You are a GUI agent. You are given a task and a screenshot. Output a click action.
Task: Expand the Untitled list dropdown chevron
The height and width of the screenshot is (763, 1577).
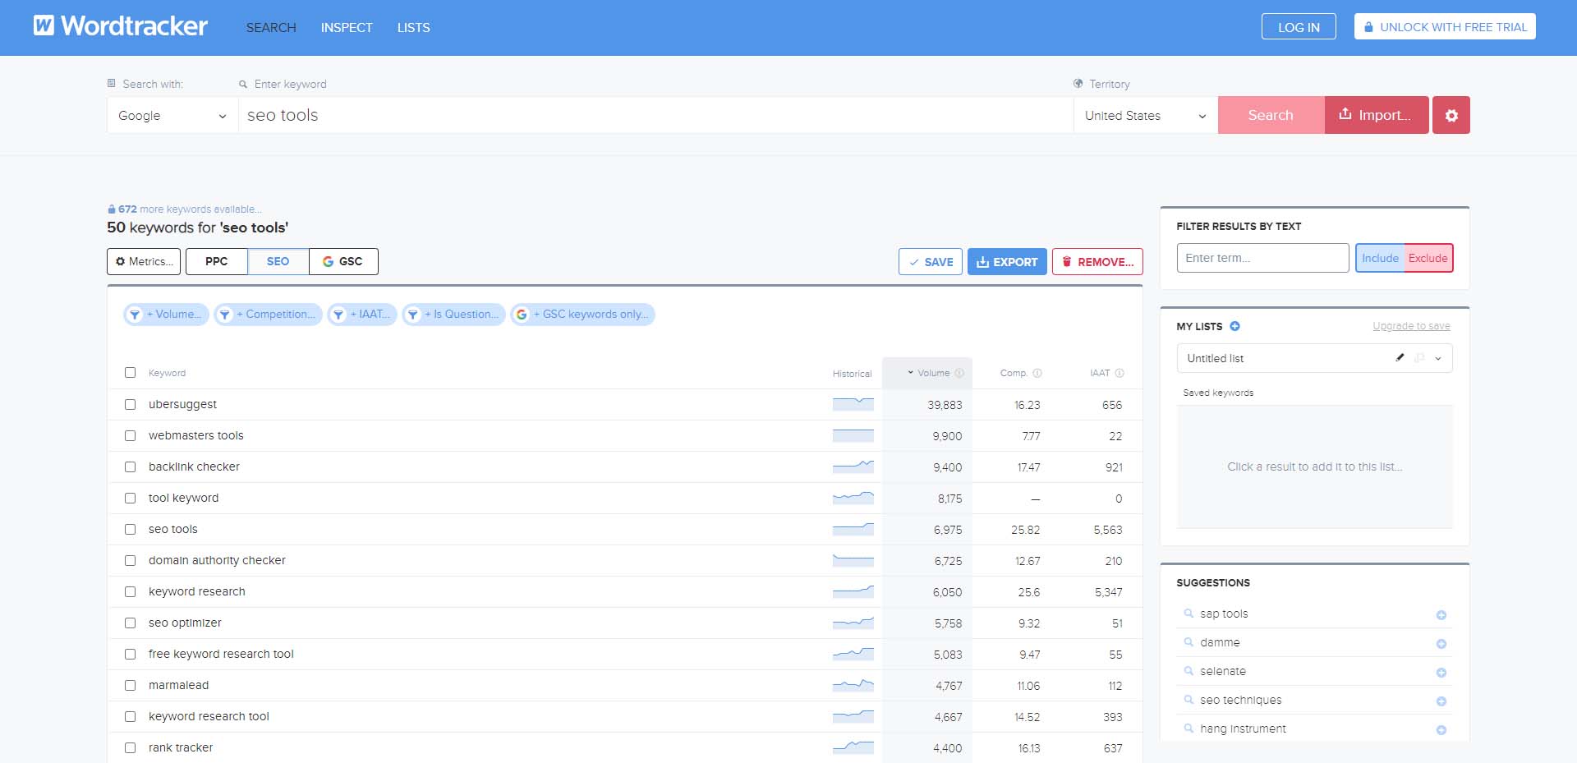tap(1438, 358)
